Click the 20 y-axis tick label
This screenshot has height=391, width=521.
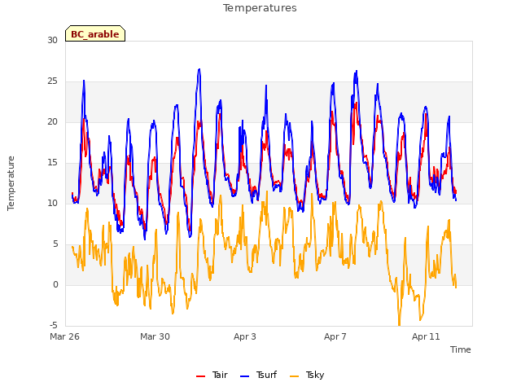coord(52,121)
